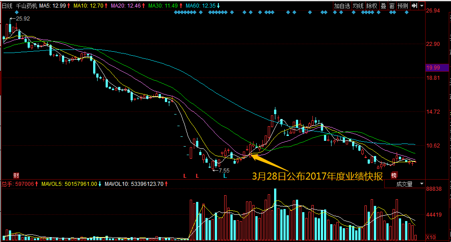
Task: Click the 25.92 high price annotation
Action: [23, 19]
